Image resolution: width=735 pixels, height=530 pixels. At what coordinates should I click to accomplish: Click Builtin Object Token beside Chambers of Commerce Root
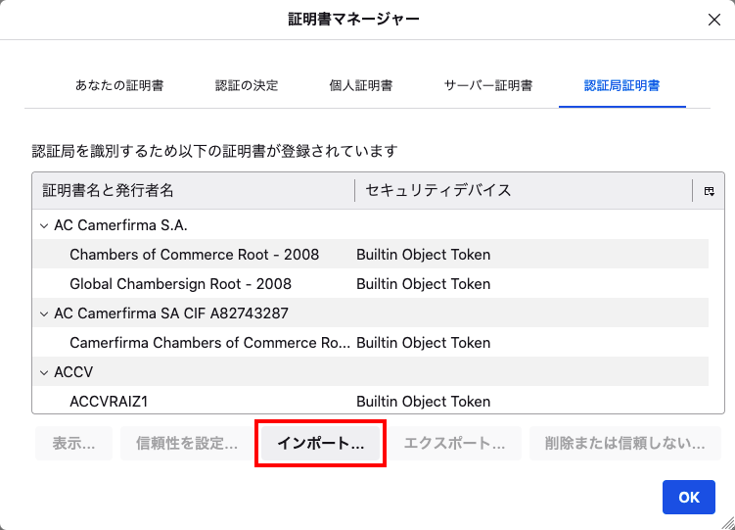[423, 255]
